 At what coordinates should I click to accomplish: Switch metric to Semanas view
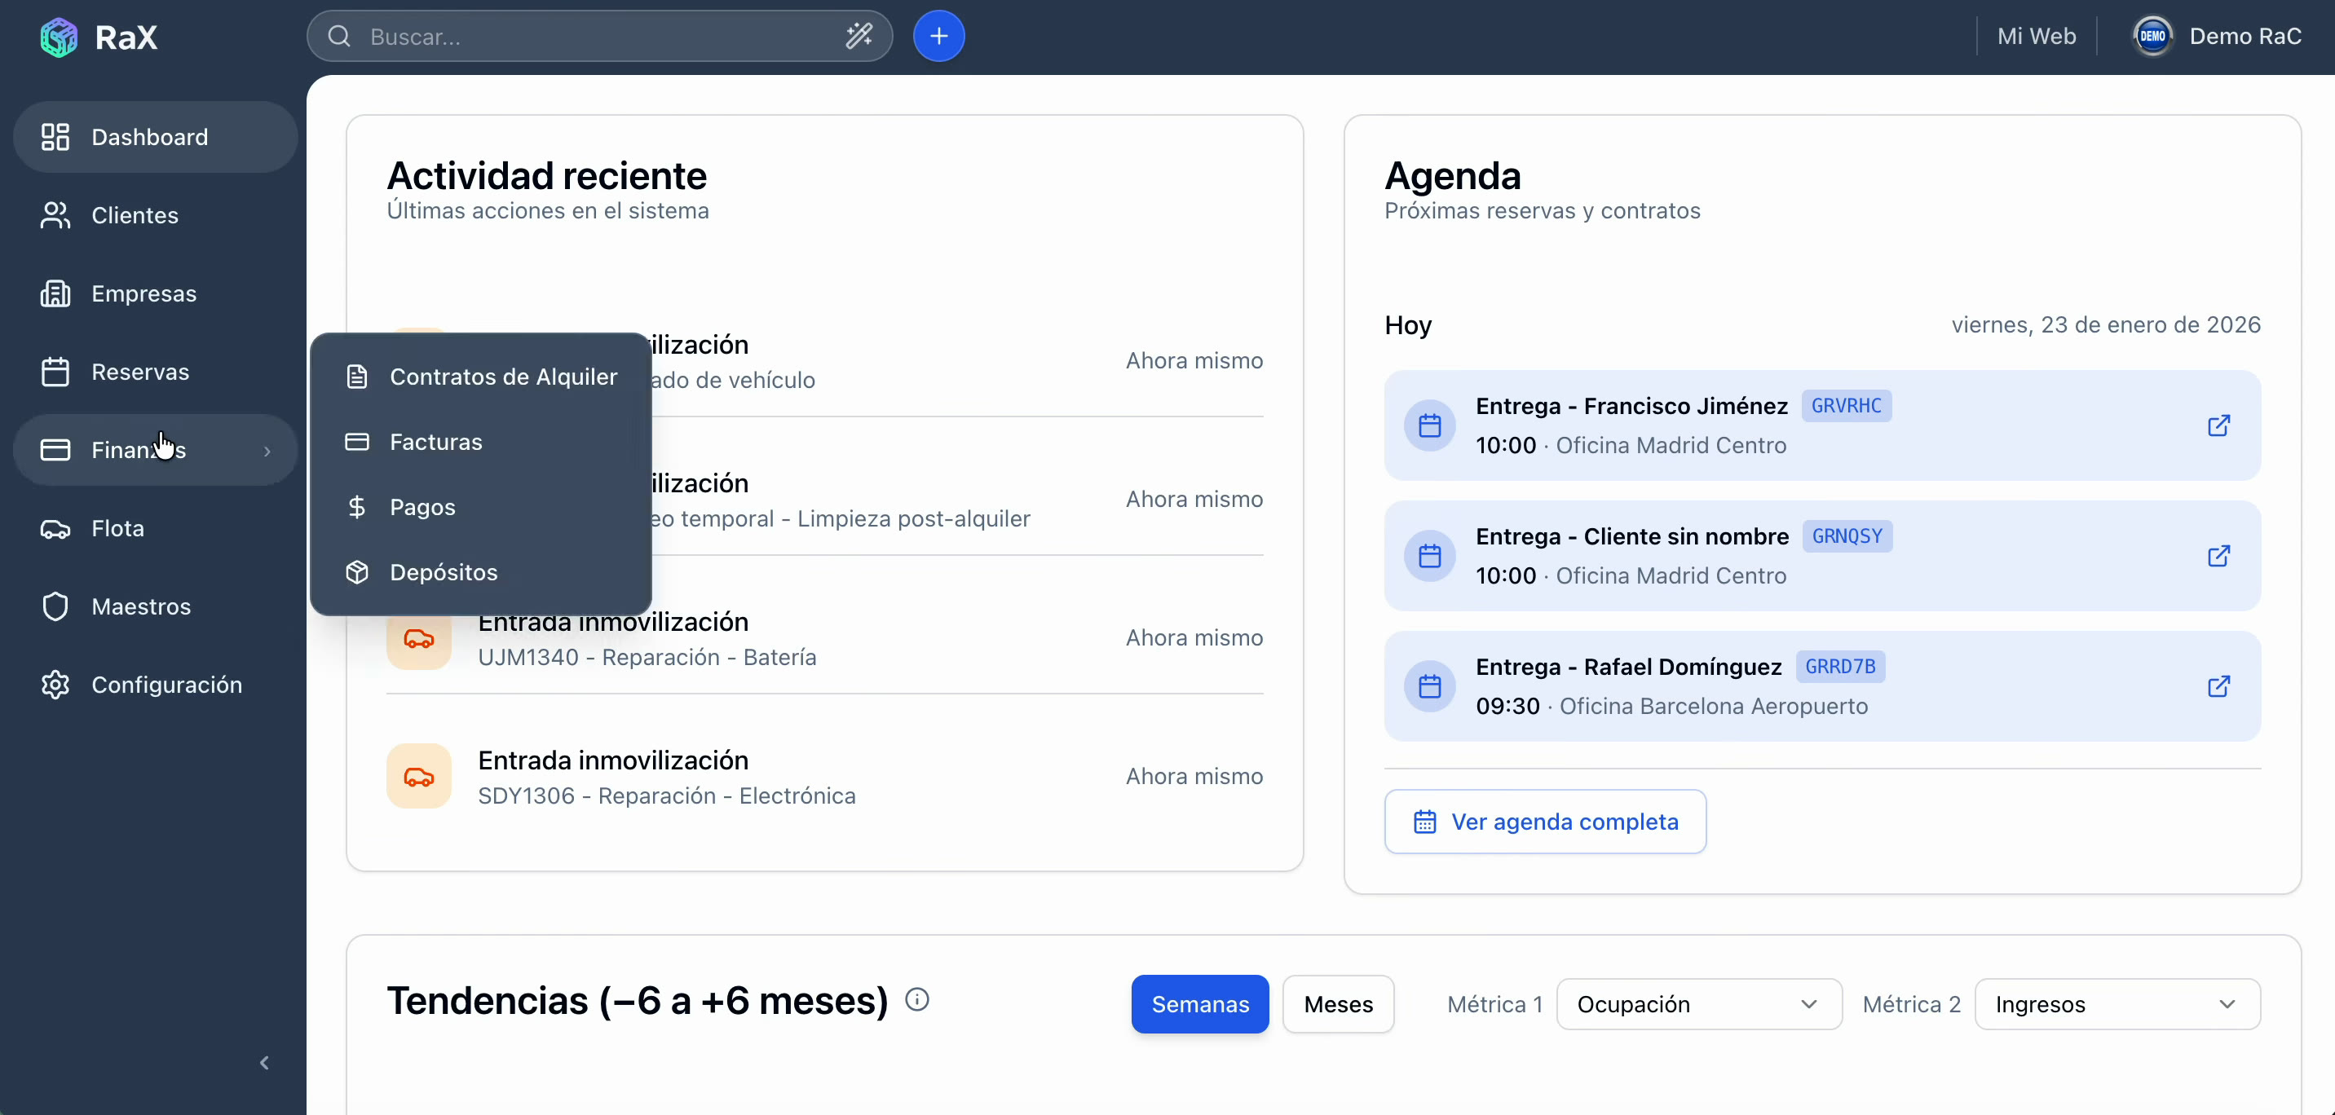click(x=1199, y=1003)
